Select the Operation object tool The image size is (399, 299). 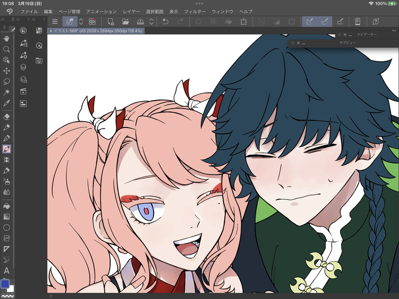[x=6, y=60]
